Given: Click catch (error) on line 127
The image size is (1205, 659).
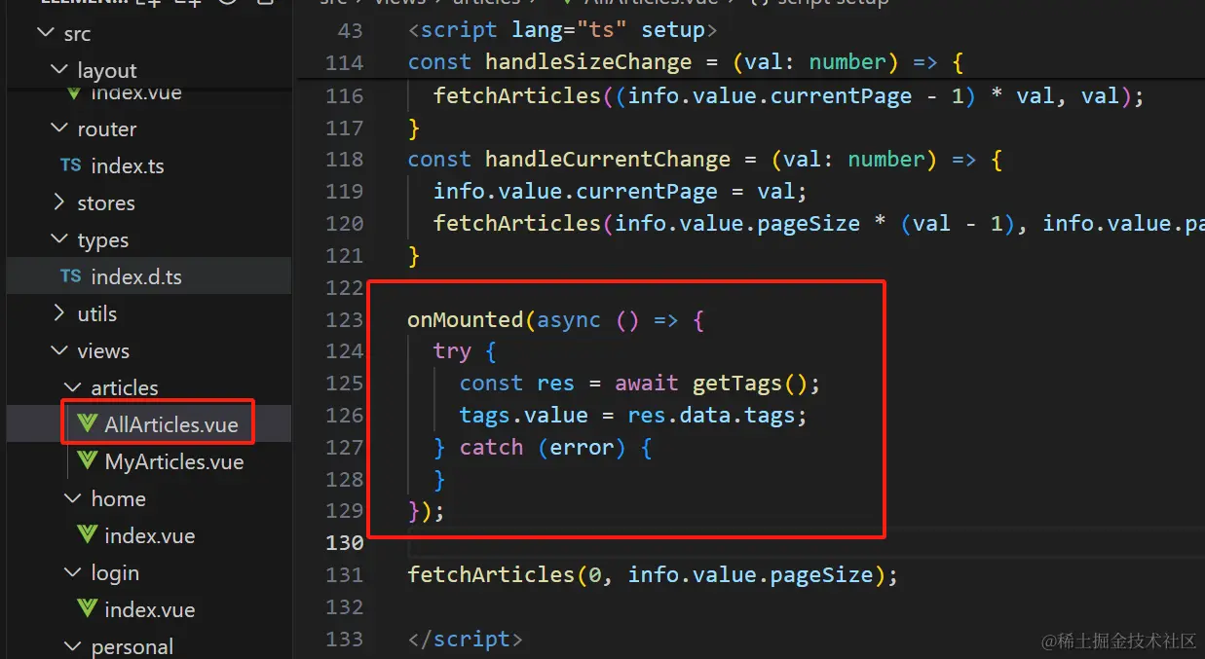Looking at the screenshot, I should (543, 448).
